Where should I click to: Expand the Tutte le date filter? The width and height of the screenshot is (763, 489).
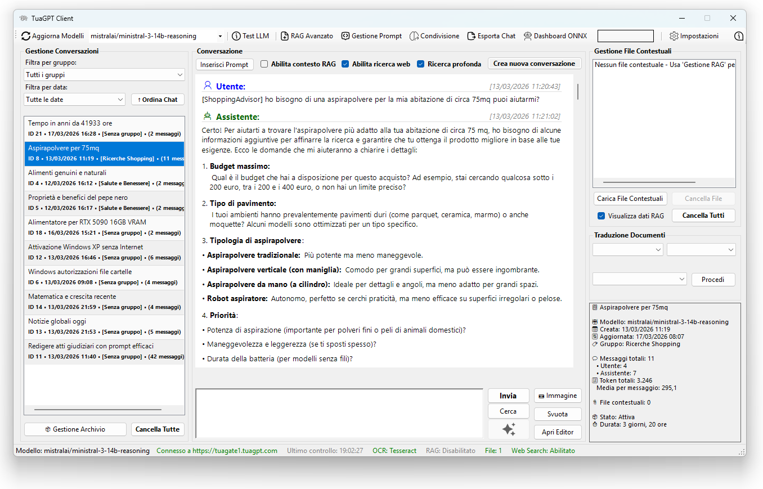pos(74,99)
